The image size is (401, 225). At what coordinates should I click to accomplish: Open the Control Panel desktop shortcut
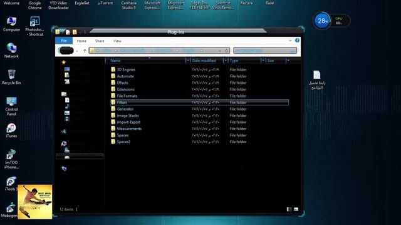tap(11, 106)
